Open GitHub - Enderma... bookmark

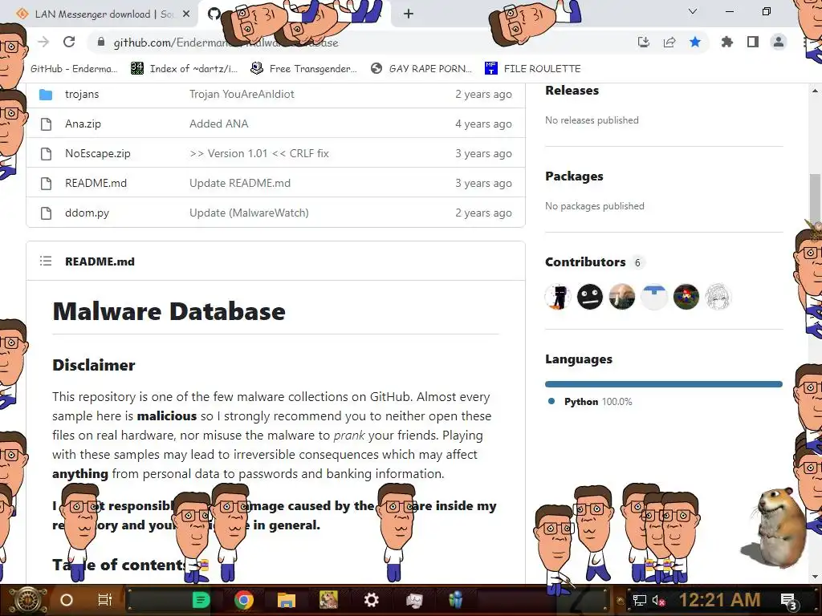click(74, 69)
